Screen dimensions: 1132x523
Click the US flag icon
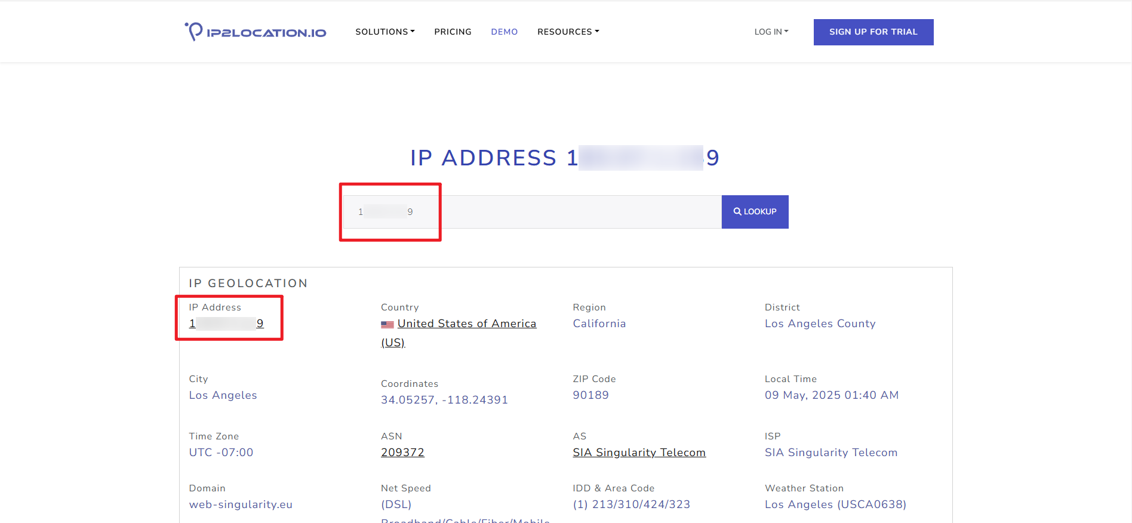click(x=387, y=324)
